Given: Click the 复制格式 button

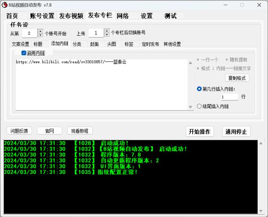Looking at the screenshot, I should [x=237, y=78].
